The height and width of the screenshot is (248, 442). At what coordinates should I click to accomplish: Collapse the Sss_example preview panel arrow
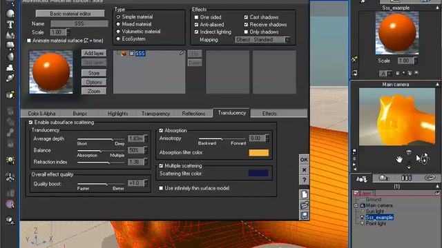tap(437, 8)
